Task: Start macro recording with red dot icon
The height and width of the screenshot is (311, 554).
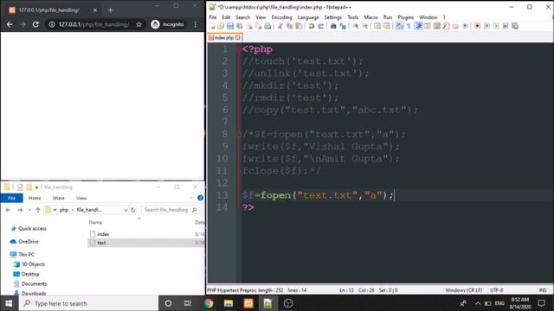Action: coord(477,26)
